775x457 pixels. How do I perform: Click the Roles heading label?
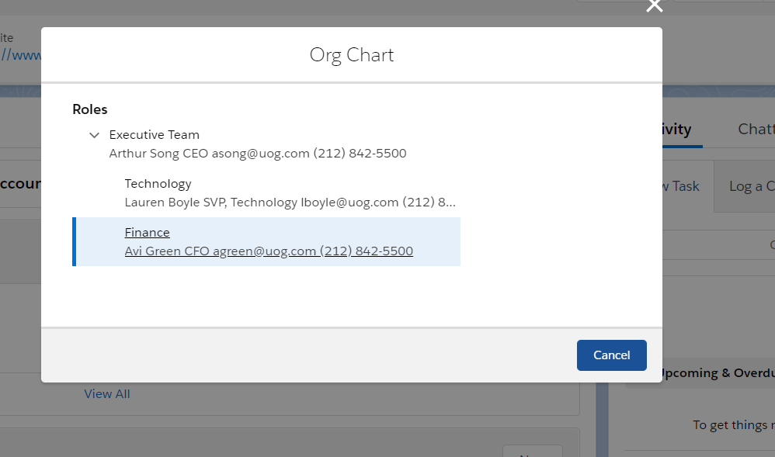click(89, 109)
